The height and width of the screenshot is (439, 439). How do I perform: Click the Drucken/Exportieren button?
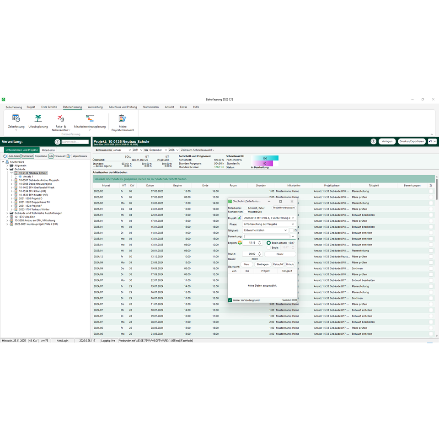(x=412, y=141)
